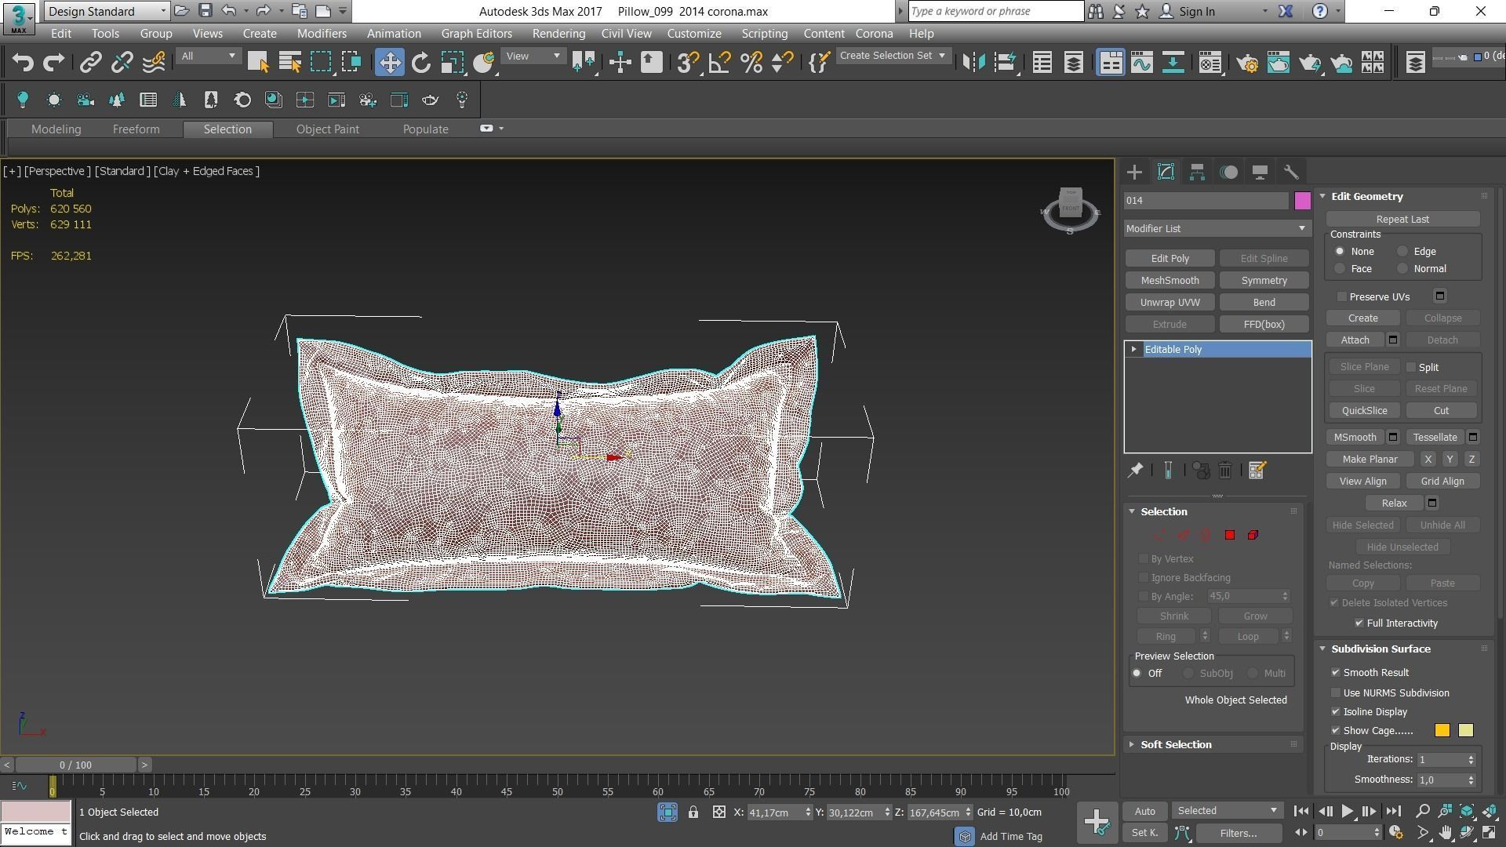Viewport: 1506px width, 847px height.
Task: Open Configure Modifier Sets
Action: [x=1257, y=470]
